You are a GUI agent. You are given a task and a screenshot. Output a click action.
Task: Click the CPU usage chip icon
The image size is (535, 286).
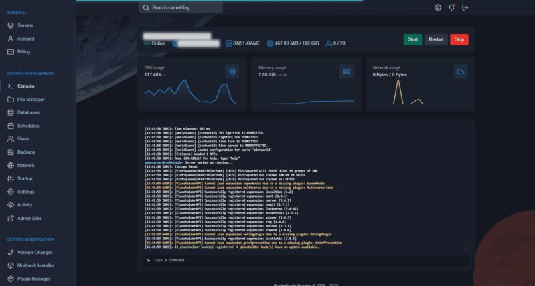click(x=232, y=71)
